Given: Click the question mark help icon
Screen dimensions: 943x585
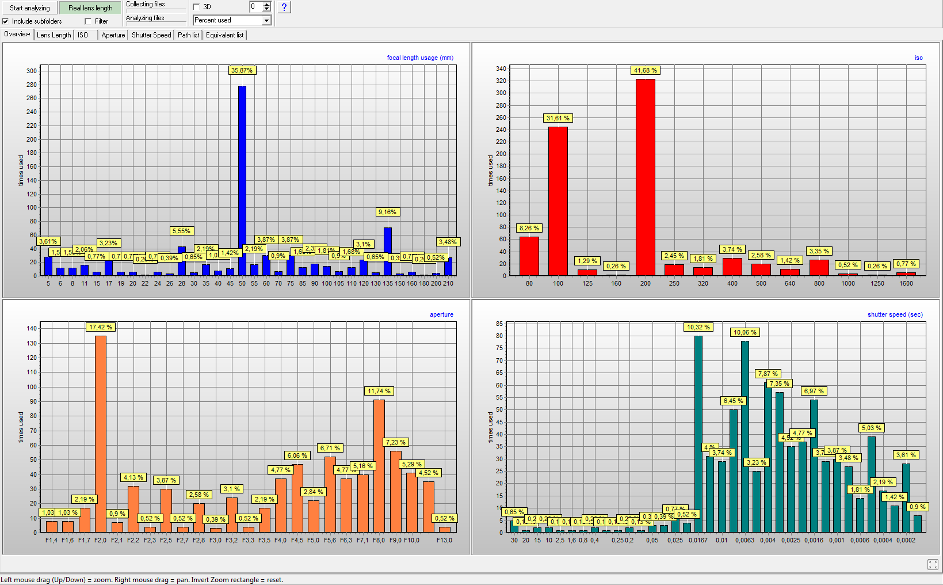Looking at the screenshot, I should point(284,7).
